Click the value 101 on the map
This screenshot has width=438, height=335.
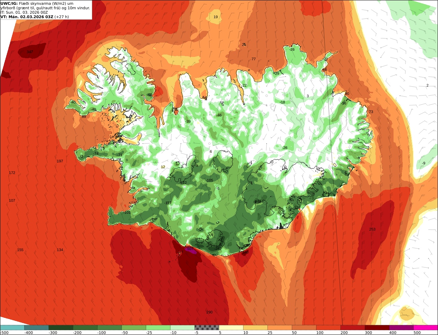coord(127,213)
